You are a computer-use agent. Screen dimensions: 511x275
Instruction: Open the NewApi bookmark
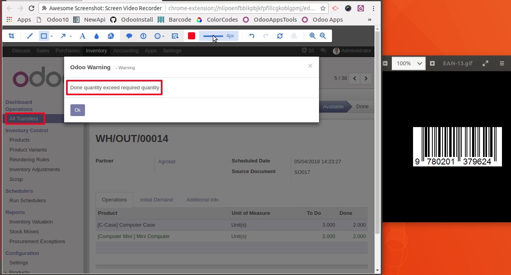[89, 20]
